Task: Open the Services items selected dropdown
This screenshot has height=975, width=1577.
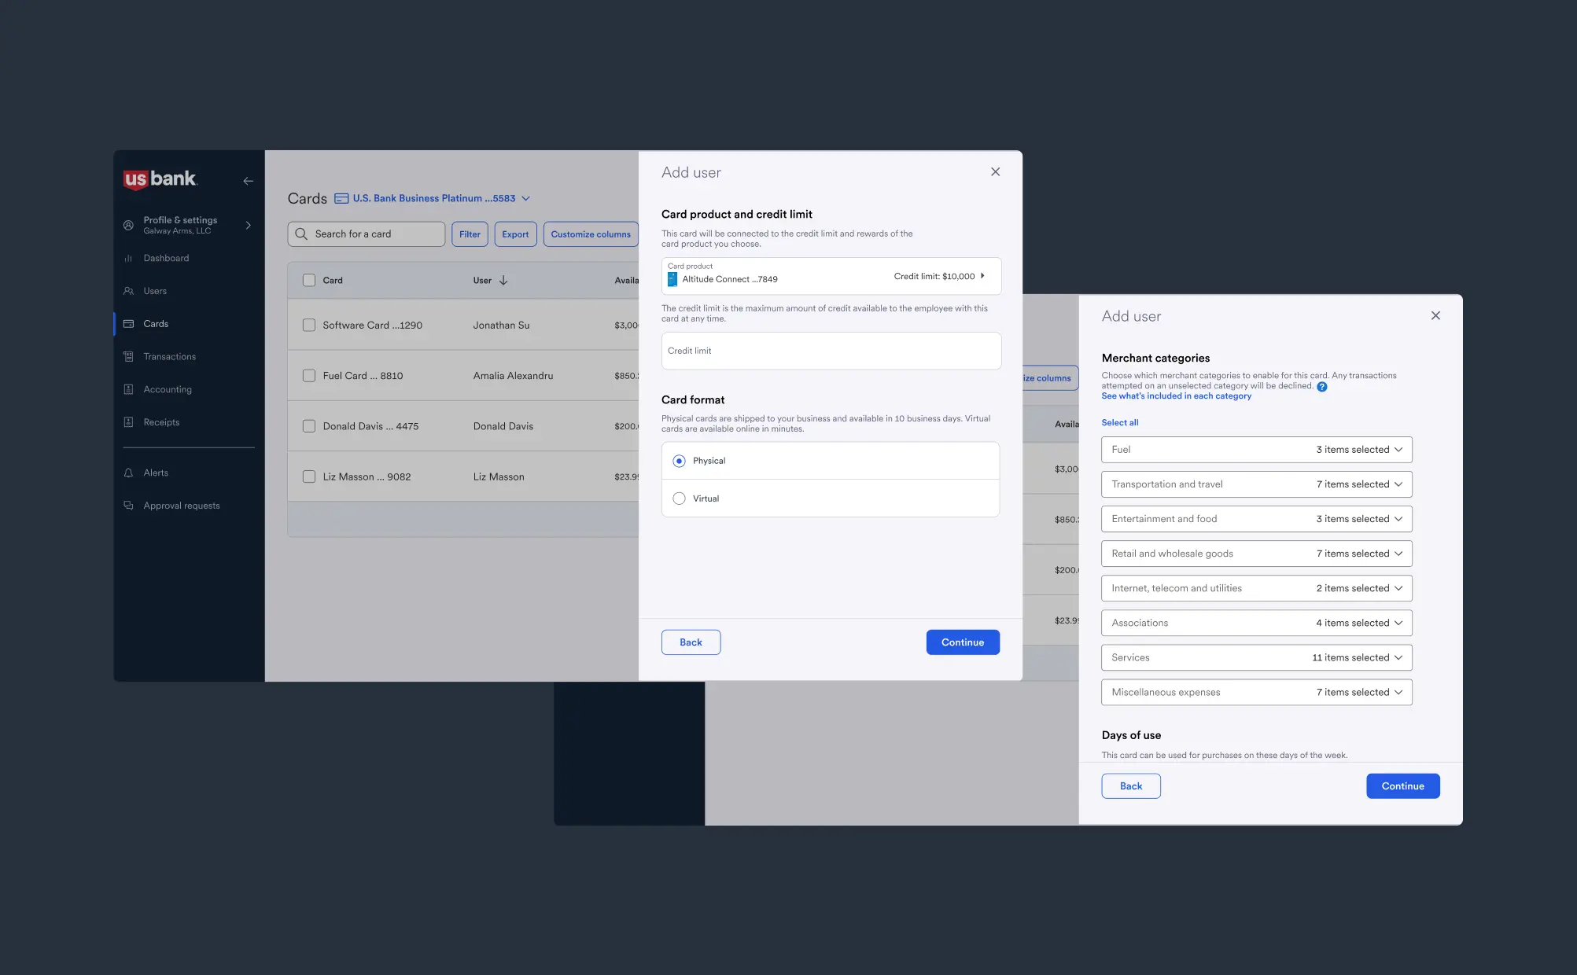Action: pos(1398,657)
